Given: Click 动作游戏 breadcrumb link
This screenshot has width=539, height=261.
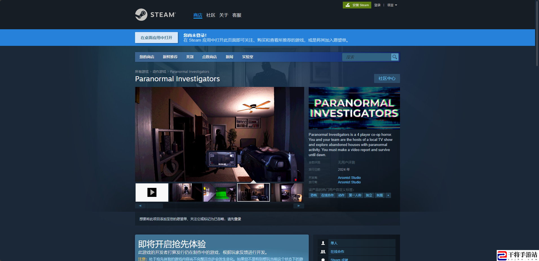Looking at the screenshot, I should 159,72.
